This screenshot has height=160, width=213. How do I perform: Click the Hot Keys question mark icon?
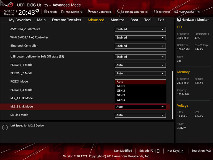point(182,151)
